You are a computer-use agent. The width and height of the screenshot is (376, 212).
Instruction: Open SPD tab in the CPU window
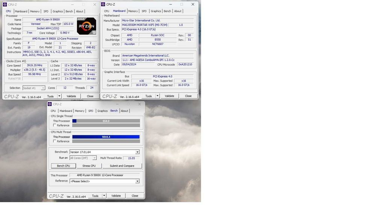click(46, 11)
